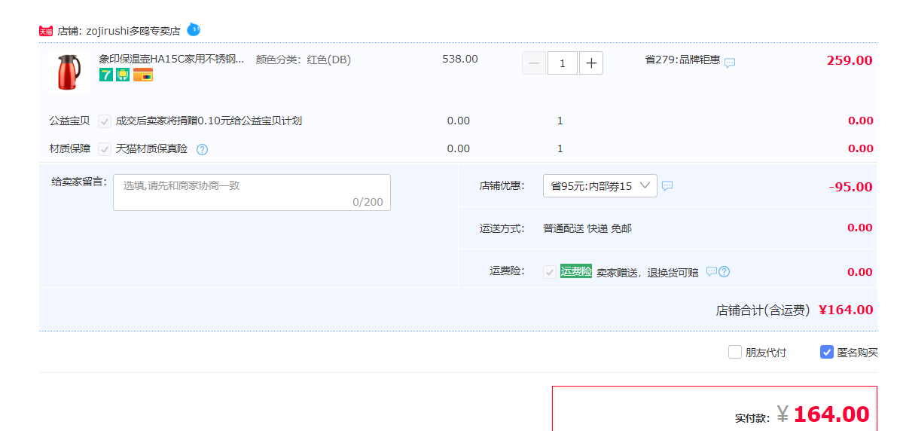Open the blue Wangwang chat icon
Screen dimensions: 900x431
coord(194,29)
